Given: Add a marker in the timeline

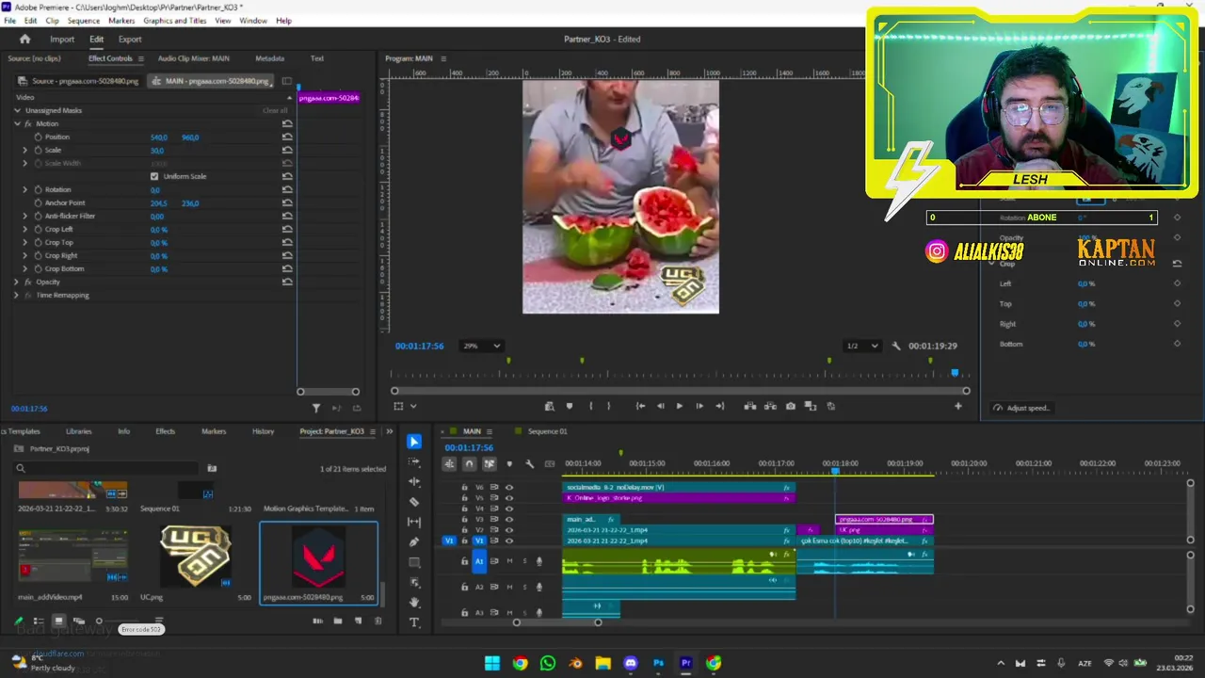Looking at the screenshot, I should pos(509,463).
